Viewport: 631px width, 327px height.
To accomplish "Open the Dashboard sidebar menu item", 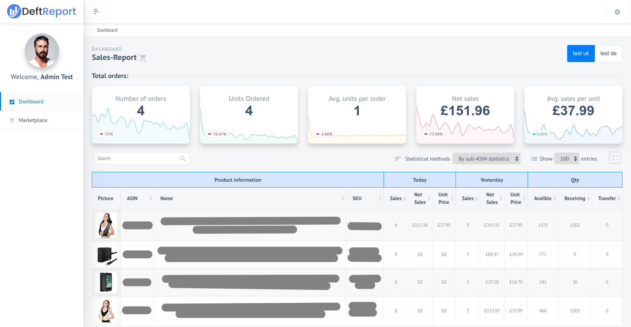I will click(x=31, y=102).
